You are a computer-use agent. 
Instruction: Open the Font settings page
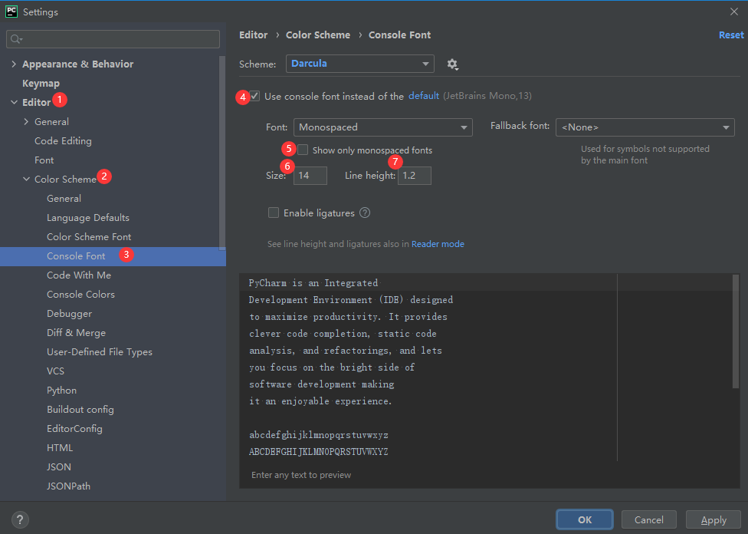point(44,160)
